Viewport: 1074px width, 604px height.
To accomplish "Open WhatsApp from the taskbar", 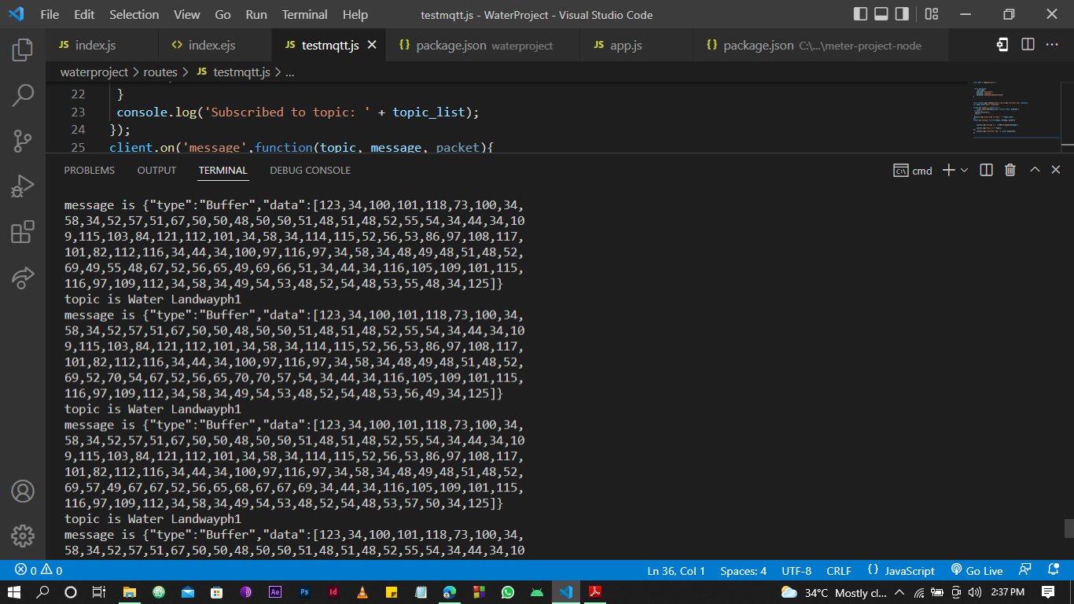I will tap(507, 592).
